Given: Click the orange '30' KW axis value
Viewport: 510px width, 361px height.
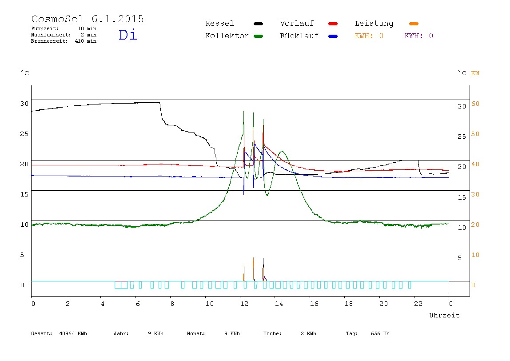Looking at the screenshot, I should coord(475,194).
